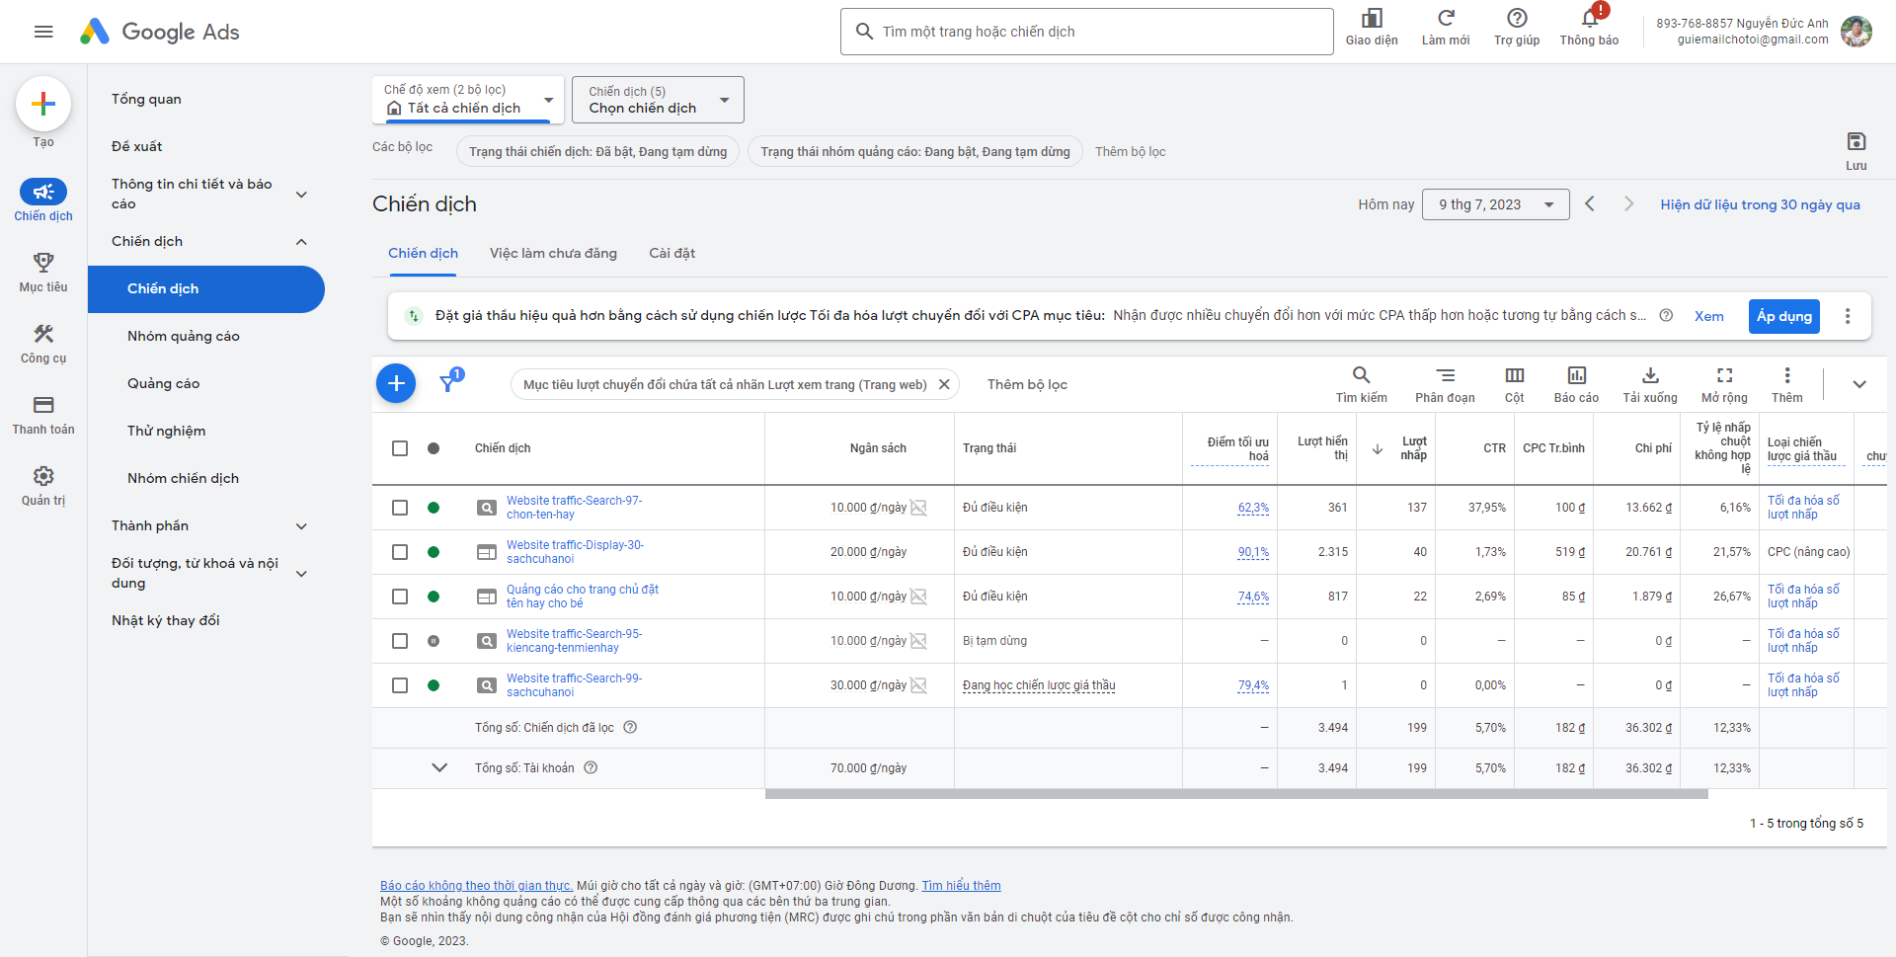Click the Áp dụng button

pos(1783,316)
